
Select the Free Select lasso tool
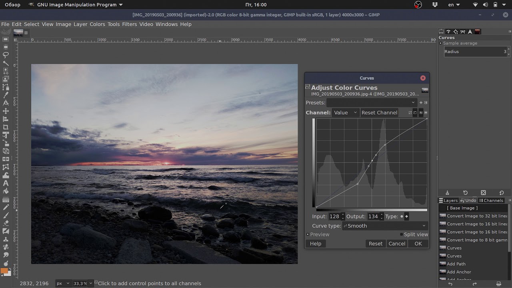click(6, 55)
